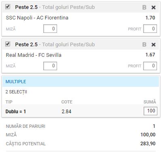This screenshot has width=161, height=153.
Task: Click the Sumă field for Dublu bet
Action: click(150, 111)
